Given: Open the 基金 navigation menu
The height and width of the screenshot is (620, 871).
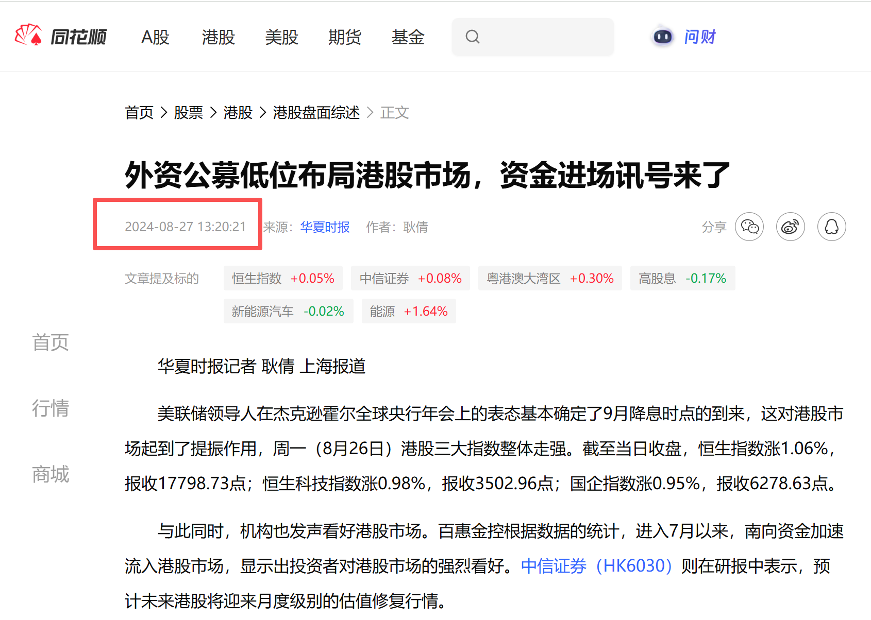Looking at the screenshot, I should click(x=408, y=37).
